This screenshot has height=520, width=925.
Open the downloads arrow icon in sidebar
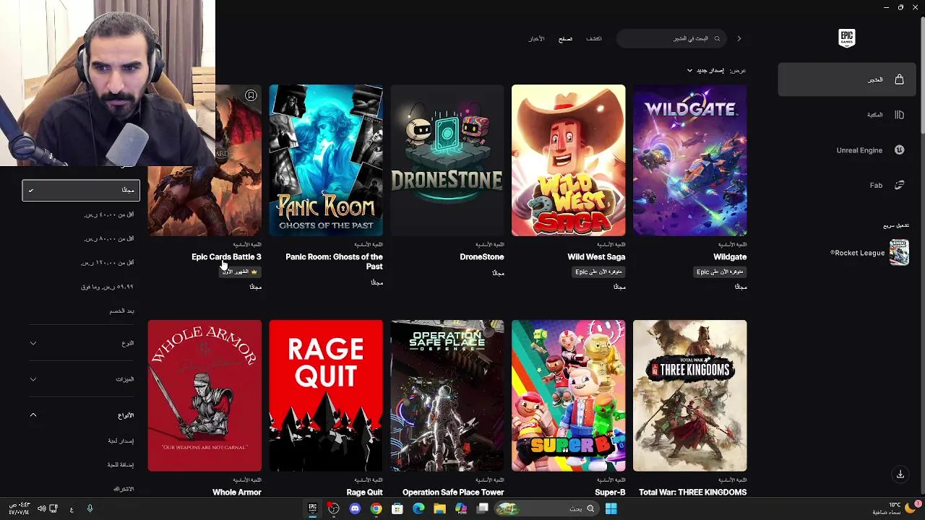coord(900,474)
